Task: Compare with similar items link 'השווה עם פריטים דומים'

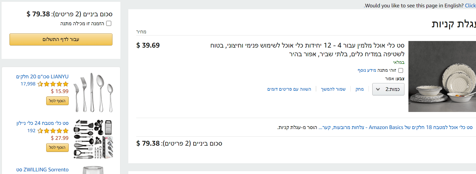Action: tap(289, 89)
